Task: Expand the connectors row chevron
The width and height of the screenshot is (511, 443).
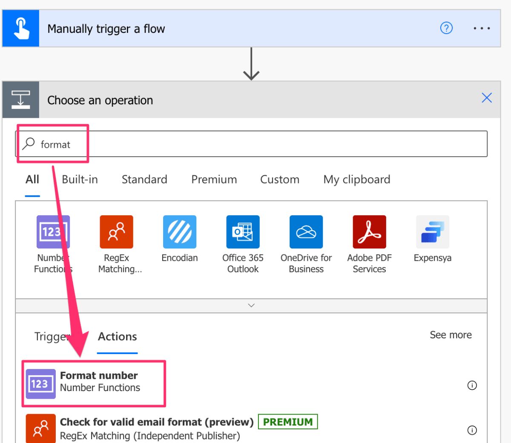Action: pos(251,305)
